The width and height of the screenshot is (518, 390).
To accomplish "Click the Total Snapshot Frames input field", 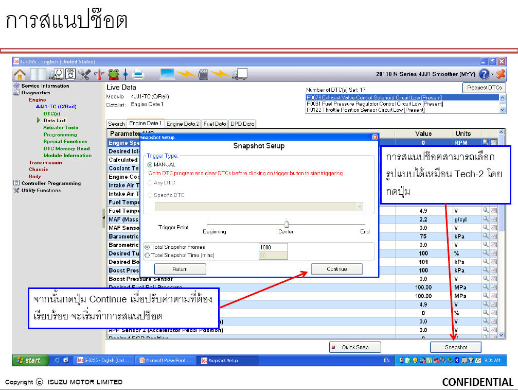I will [273, 247].
